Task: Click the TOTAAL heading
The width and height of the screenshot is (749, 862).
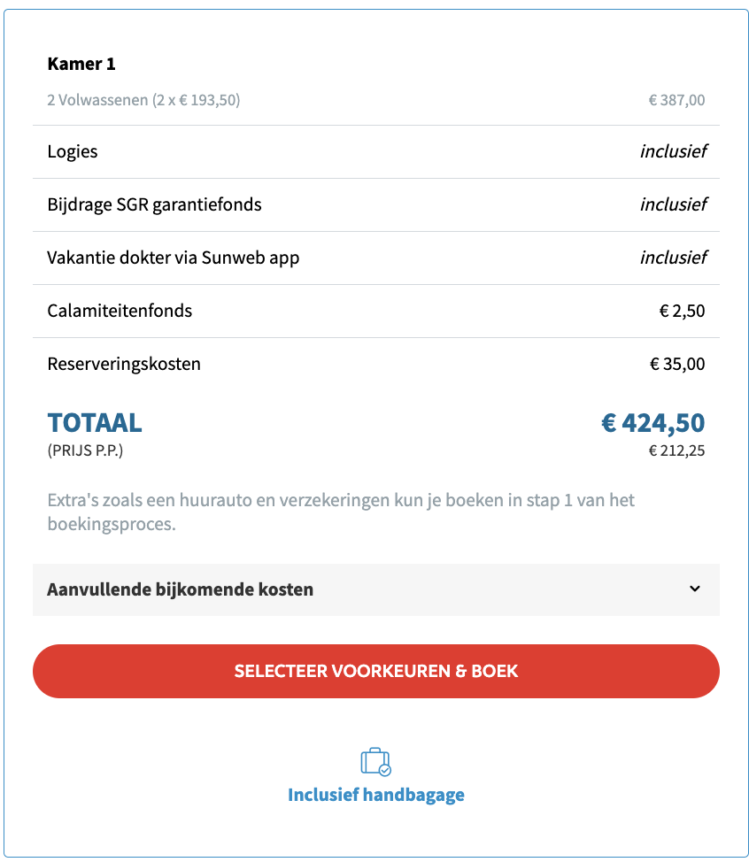Action: pyautogui.click(x=95, y=423)
